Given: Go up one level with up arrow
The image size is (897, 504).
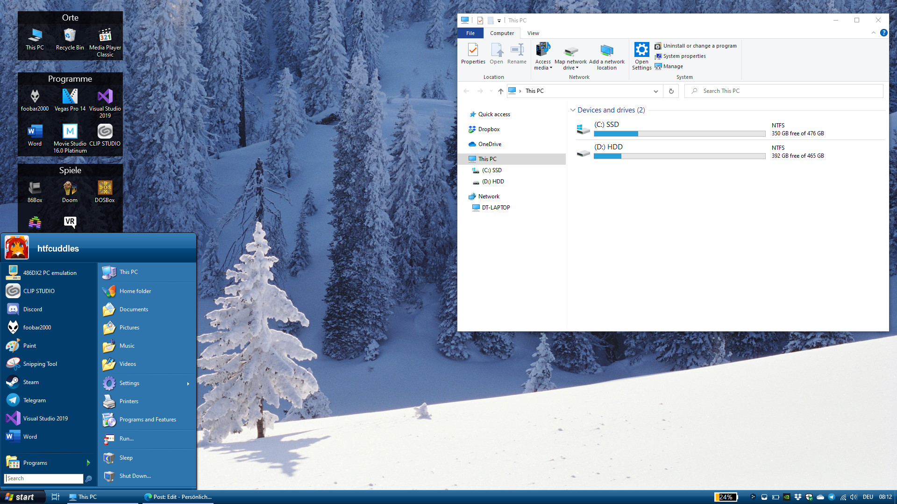Looking at the screenshot, I should point(500,91).
